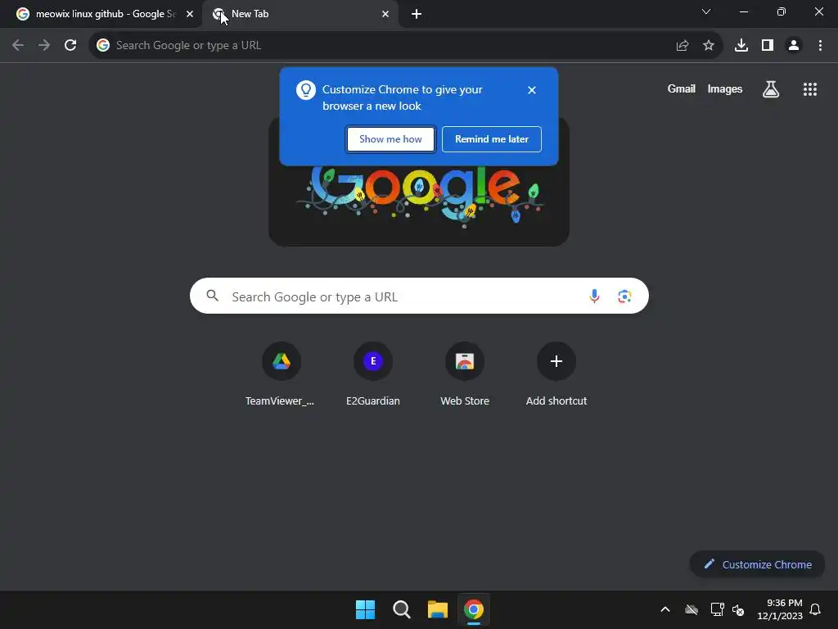Click the Chrome taskbar icon
This screenshot has width=838, height=629.
(x=474, y=609)
